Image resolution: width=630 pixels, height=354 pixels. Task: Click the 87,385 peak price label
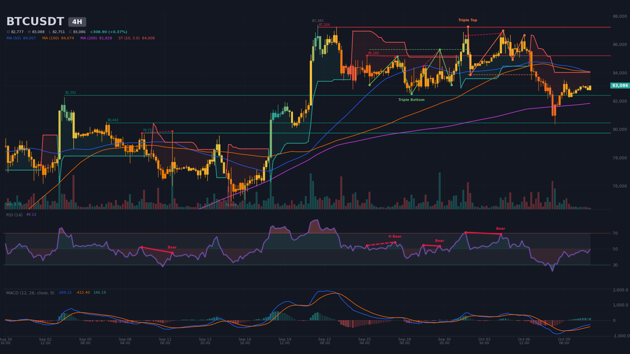(x=318, y=21)
